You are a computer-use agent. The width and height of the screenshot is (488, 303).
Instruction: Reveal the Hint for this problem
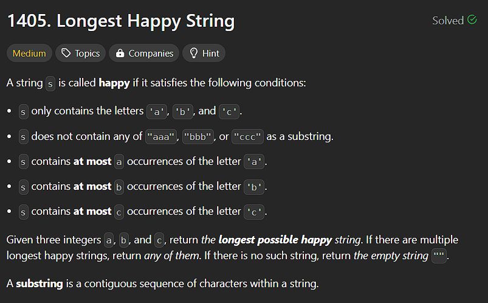204,53
